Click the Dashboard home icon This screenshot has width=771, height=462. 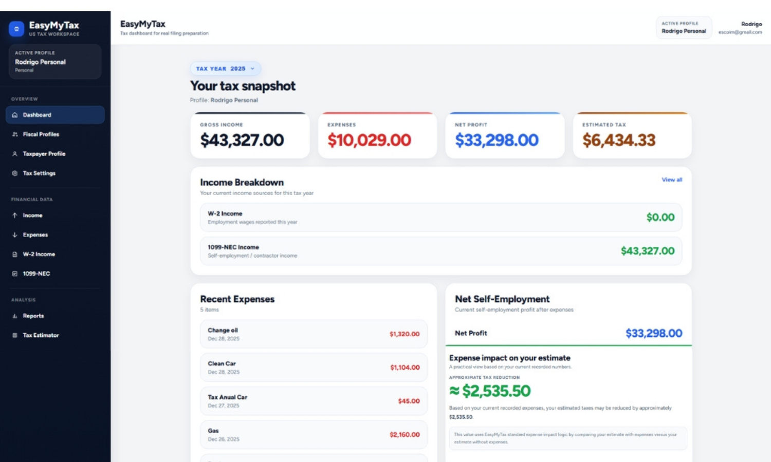[x=15, y=115]
